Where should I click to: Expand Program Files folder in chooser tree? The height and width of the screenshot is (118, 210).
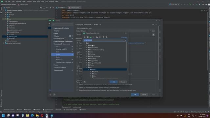[x=87, y=61]
